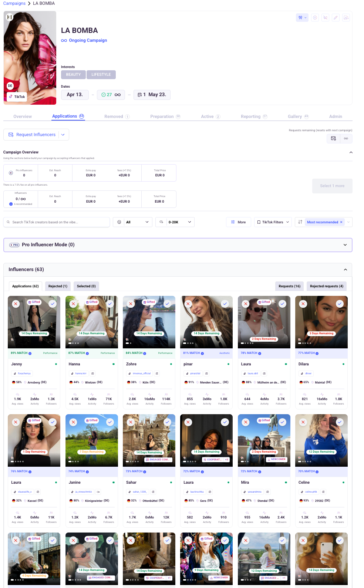
Task: Open the Admin tab
Action: (336, 116)
